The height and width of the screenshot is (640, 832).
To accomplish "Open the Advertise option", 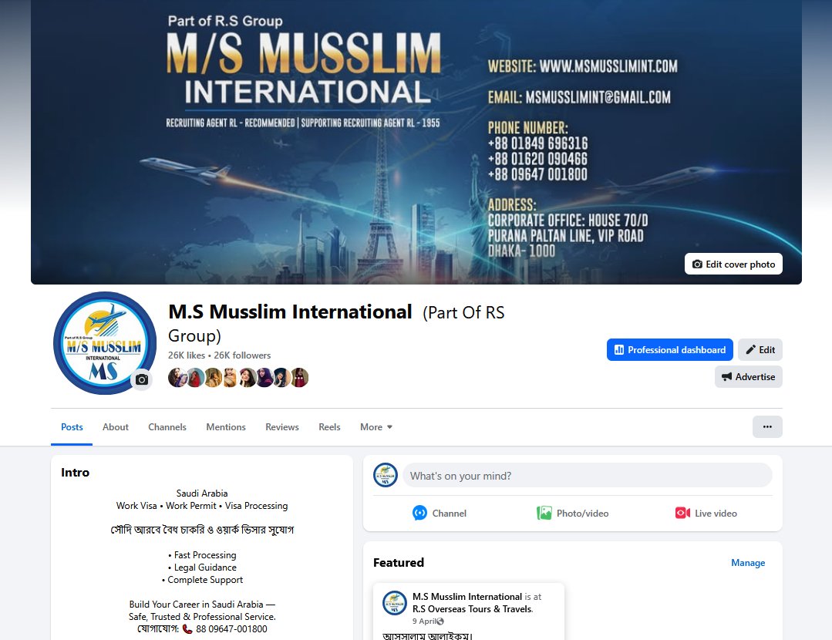I will tap(748, 377).
